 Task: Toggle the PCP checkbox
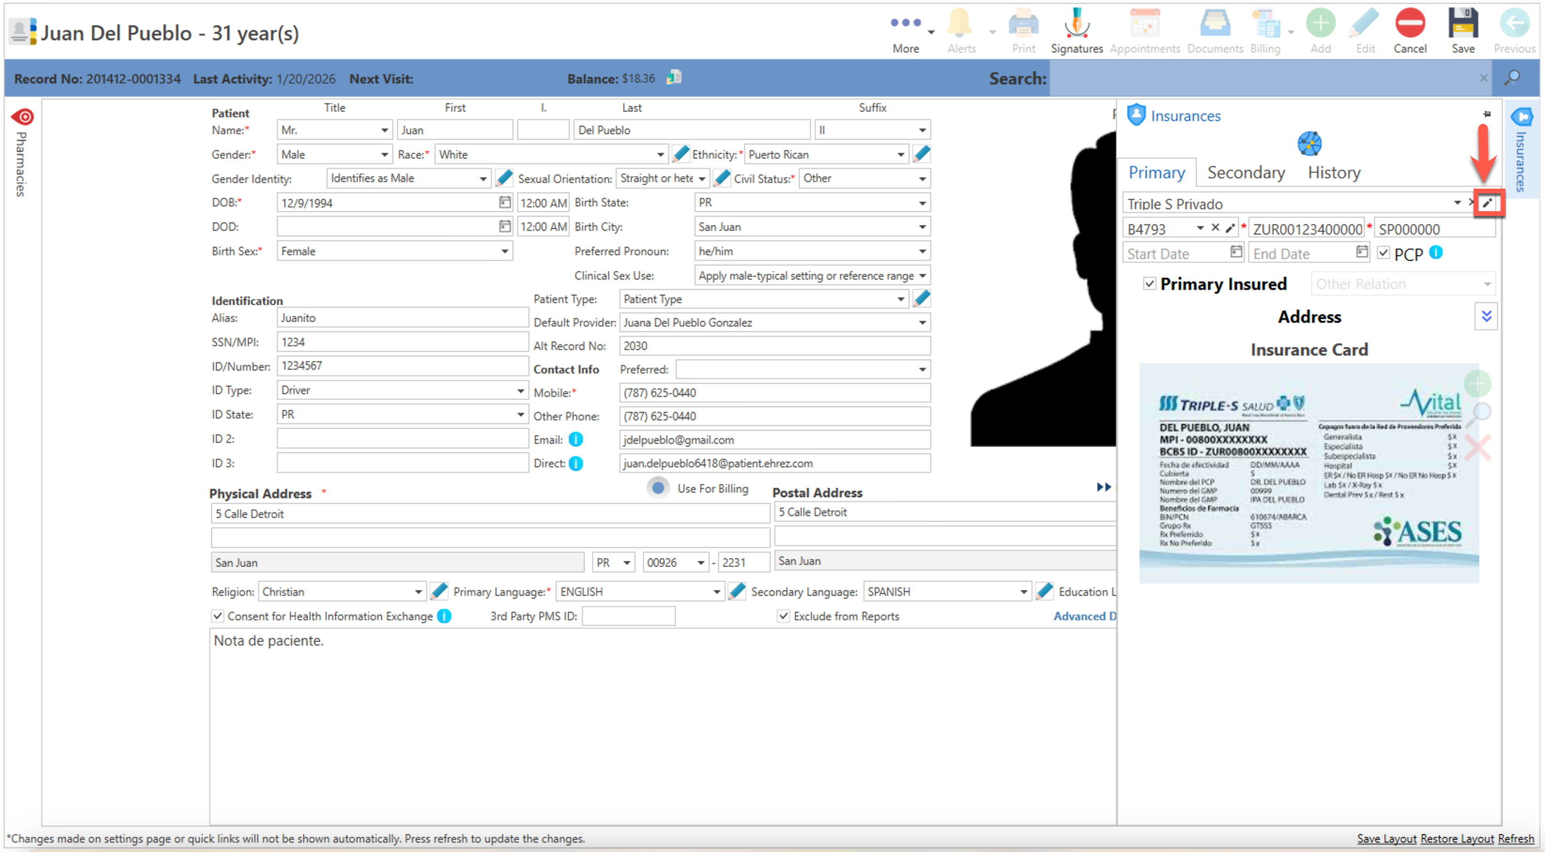[x=1383, y=253]
